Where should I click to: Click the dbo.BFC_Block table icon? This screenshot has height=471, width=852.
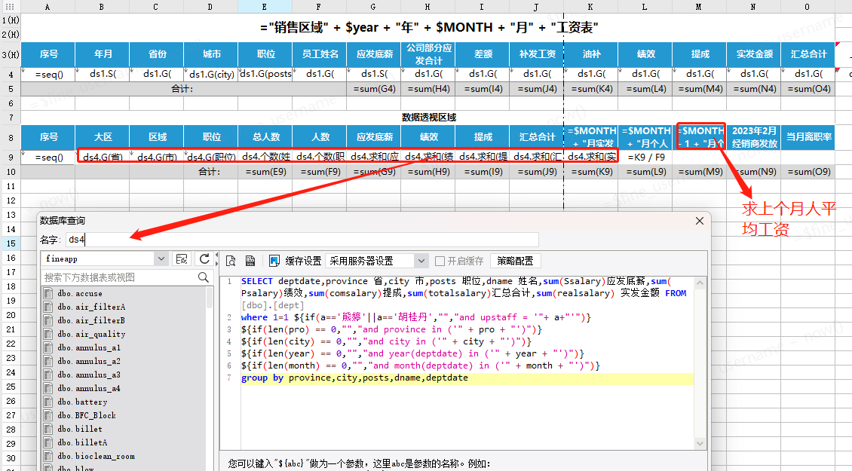[48, 415]
